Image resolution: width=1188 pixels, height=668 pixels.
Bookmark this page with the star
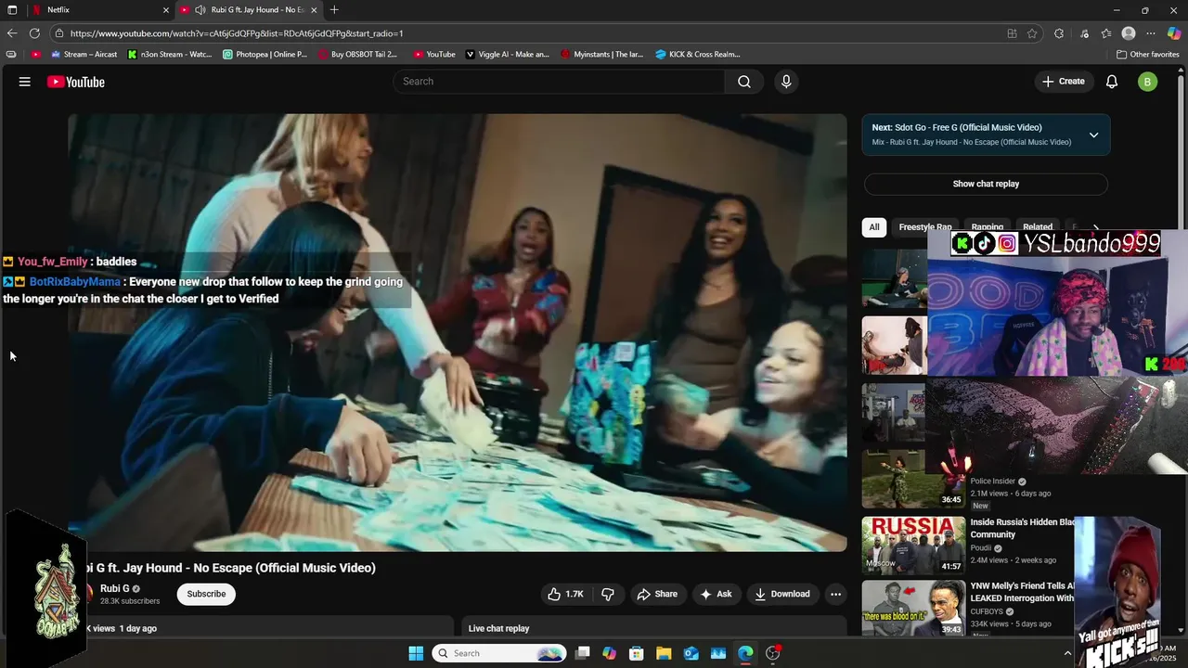click(x=1032, y=33)
